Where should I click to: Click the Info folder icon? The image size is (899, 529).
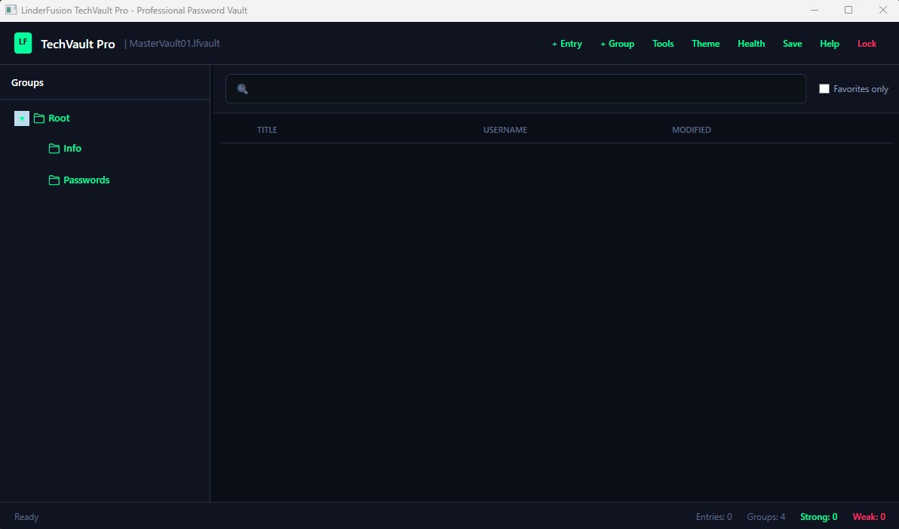point(54,148)
